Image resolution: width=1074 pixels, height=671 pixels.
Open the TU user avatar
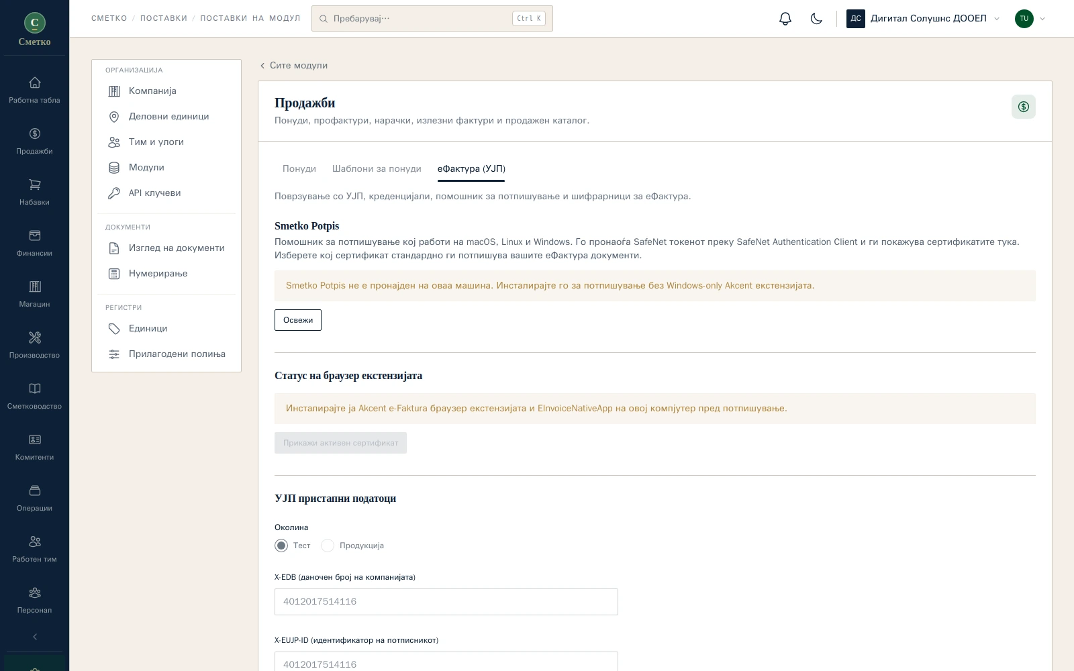coord(1024,19)
